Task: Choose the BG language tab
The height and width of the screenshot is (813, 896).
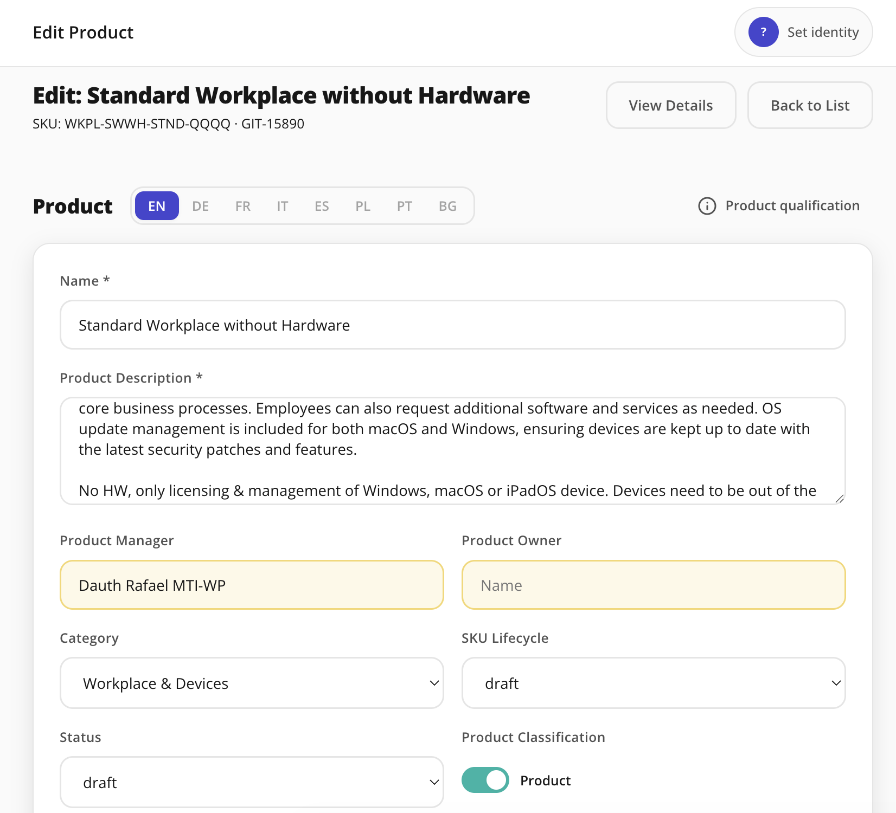Action: pyautogui.click(x=447, y=206)
